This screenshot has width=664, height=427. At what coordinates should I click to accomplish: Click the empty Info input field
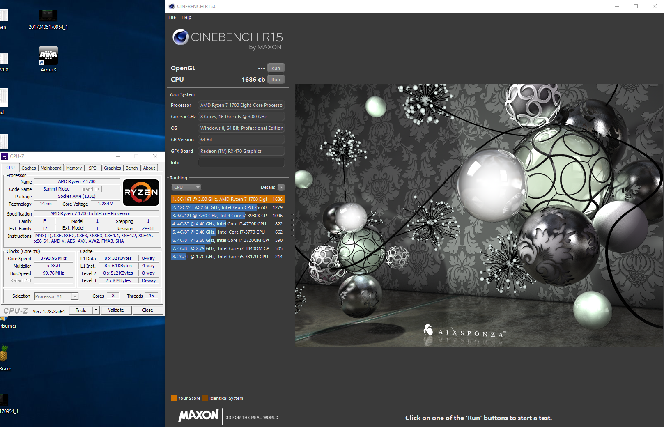pyautogui.click(x=241, y=163)
